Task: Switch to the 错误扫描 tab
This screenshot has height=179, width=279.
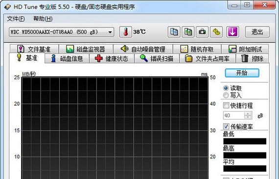Action: 157,59
